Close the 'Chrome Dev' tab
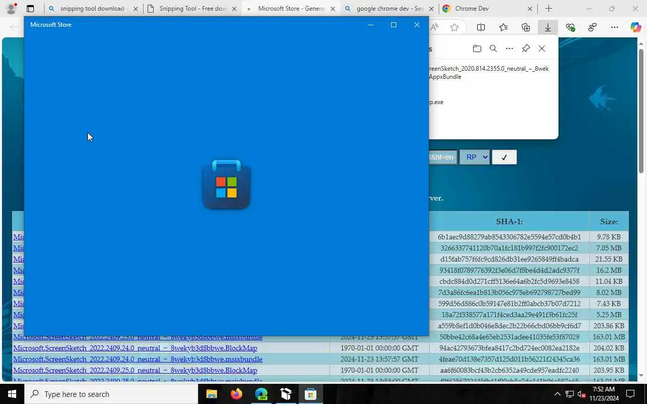This screenshot has height=404, width=647. tap(530, 9)
